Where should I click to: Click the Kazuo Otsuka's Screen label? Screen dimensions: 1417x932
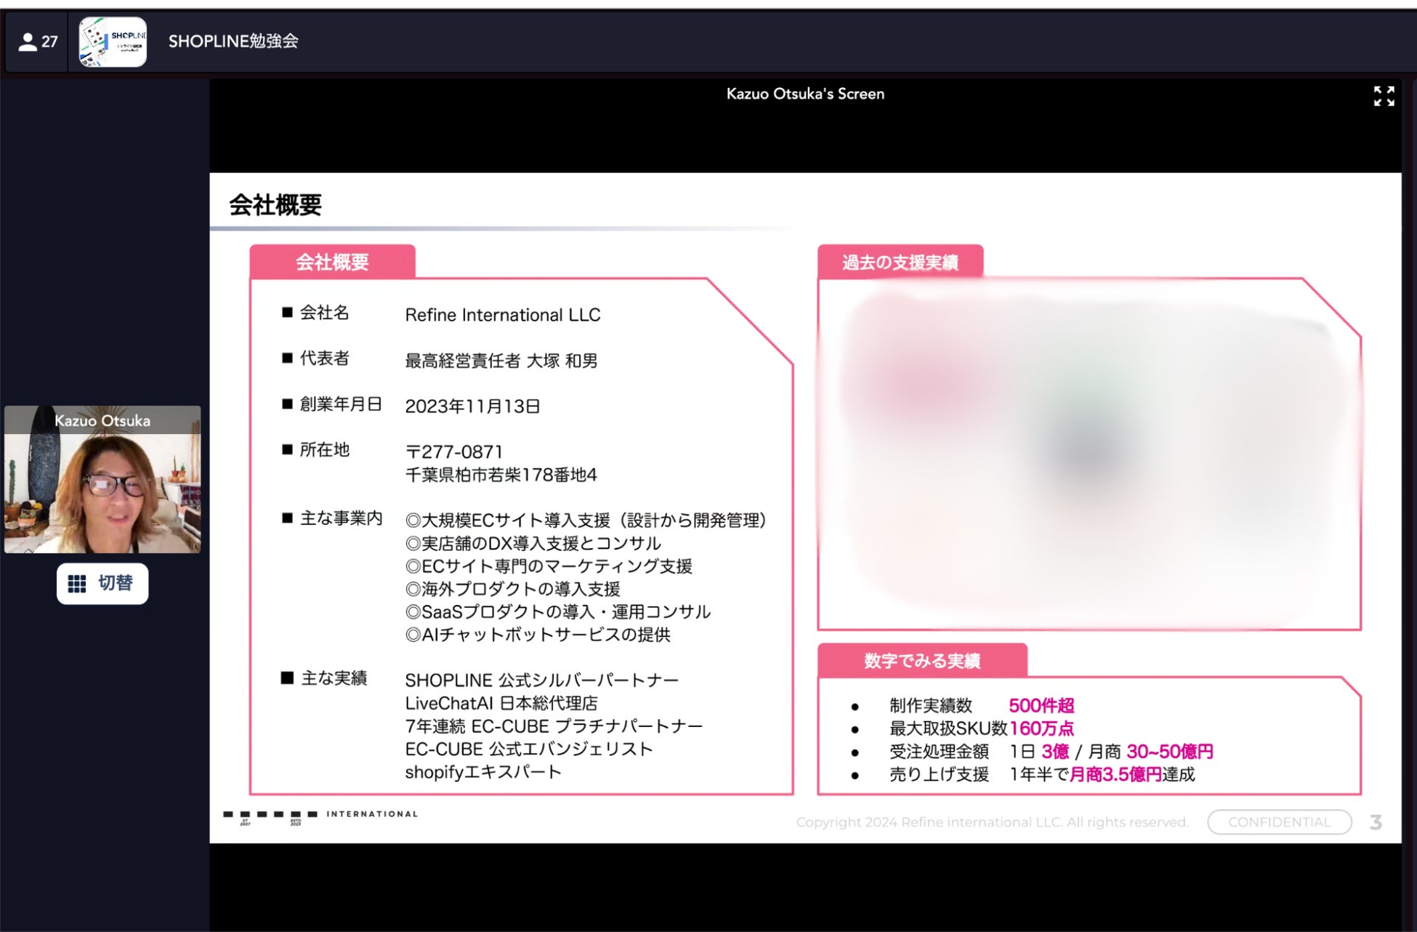point(805,94)
